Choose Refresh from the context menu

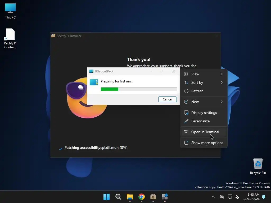pos(204,91)
